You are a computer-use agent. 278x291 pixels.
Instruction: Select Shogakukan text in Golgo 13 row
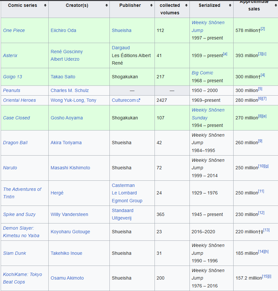click(x=125, y=77)
